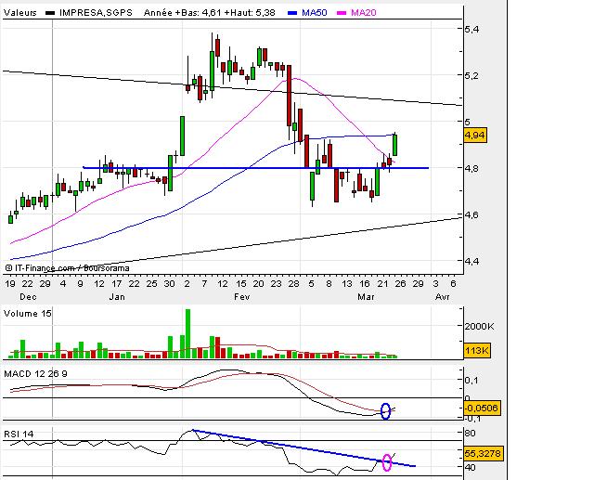Click the 4,4 price axis label
594x480 pixels.
point(471,261)
